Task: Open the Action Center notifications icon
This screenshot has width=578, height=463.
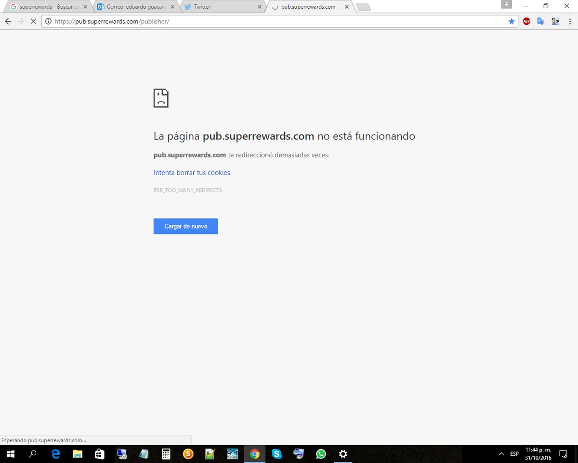Action: tap(563, 454)
